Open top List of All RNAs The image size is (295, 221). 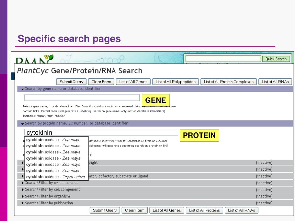(x=275, y=82)
